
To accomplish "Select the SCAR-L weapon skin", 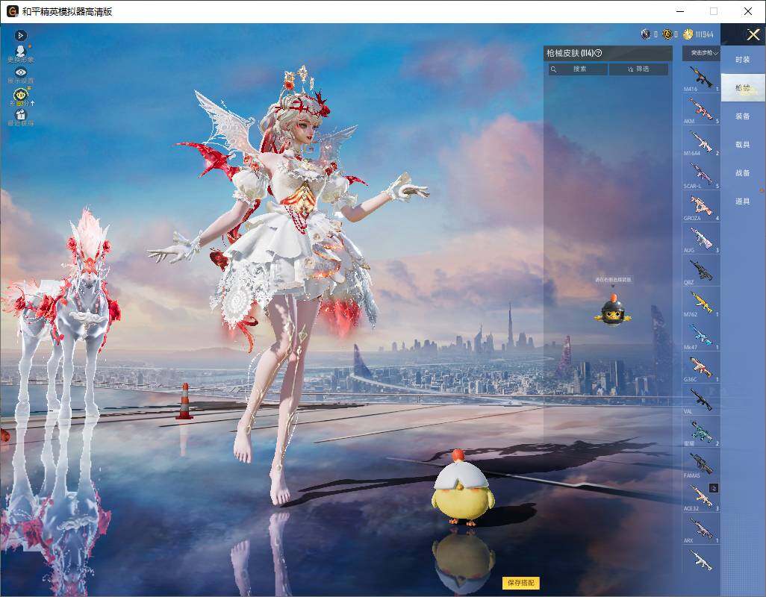I will (x=701, y=175).
